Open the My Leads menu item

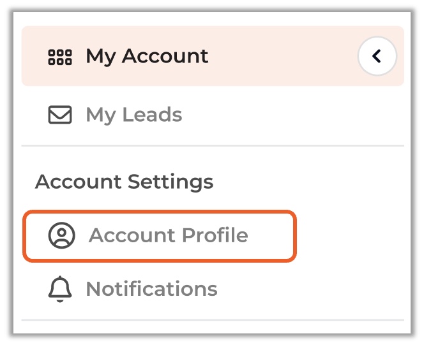click(x=134, y=115)
